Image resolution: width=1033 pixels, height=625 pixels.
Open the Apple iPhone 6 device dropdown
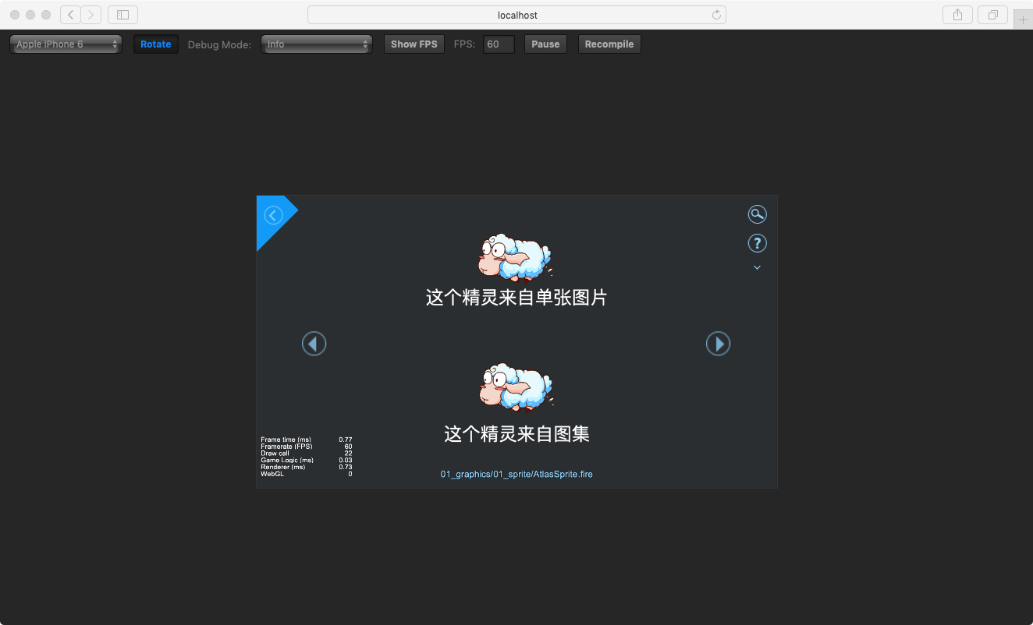pyautogui.click(x=66, y=44)
